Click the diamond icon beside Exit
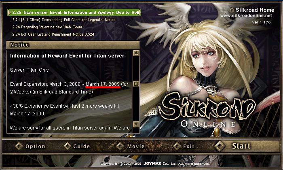 [177, 146]
